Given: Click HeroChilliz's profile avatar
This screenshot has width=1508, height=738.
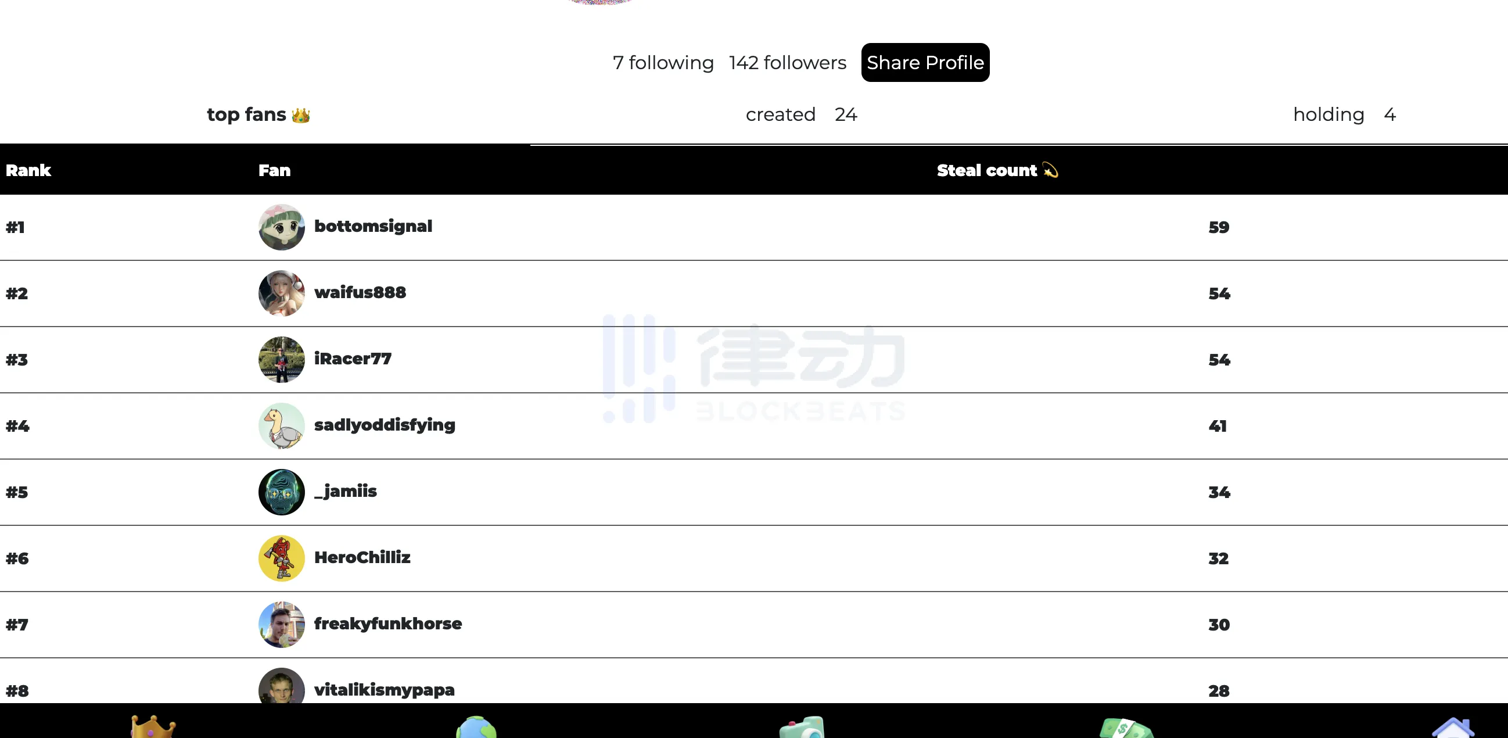Looking at the screenshot, I should [x=281, y=557].
